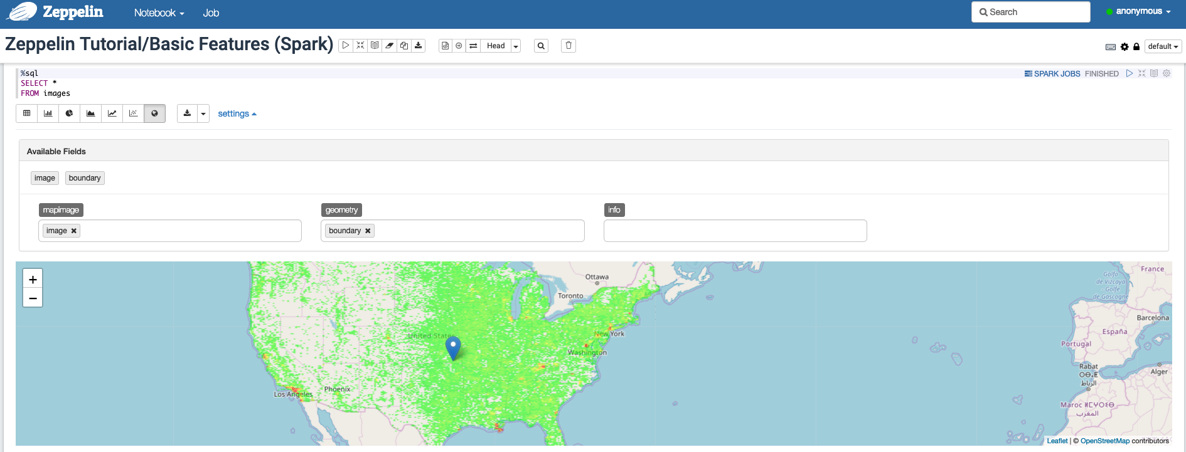
Task: Run all paragraphs in the notebook
Action: coord(345,46)
